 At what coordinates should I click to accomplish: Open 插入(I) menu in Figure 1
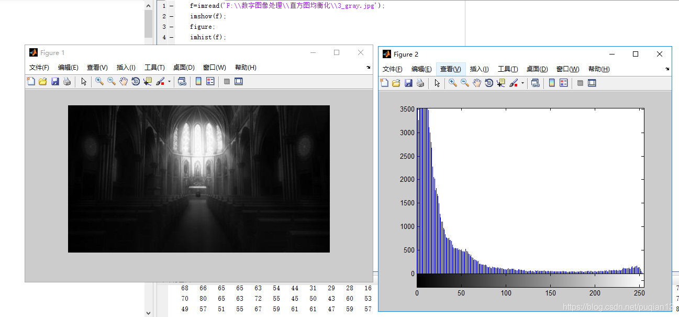coord(126,68)
